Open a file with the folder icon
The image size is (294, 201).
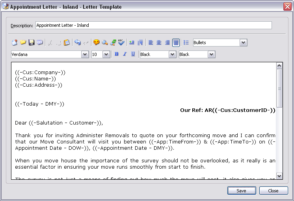(x=23, y=43)
